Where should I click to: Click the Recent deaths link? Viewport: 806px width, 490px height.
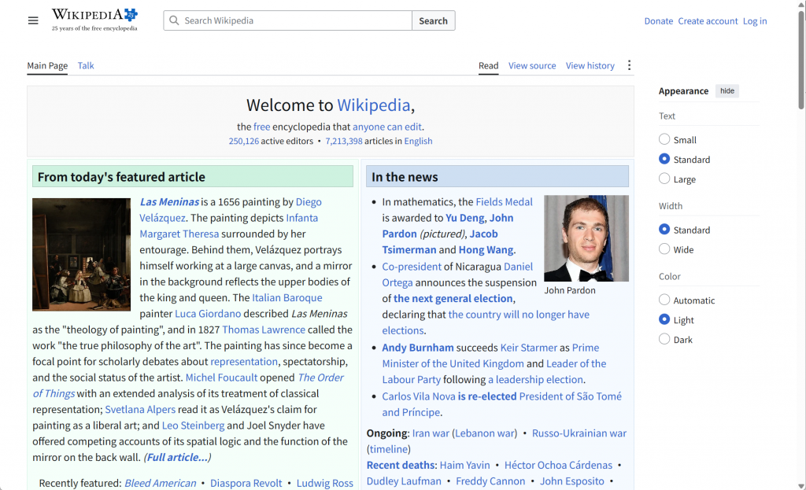click(x=401, y=466)
